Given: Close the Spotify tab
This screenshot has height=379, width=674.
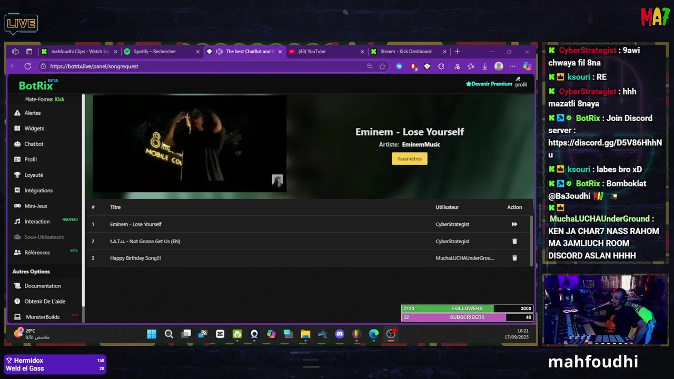Looking at the screenshot, I should (x=198, y=52).
